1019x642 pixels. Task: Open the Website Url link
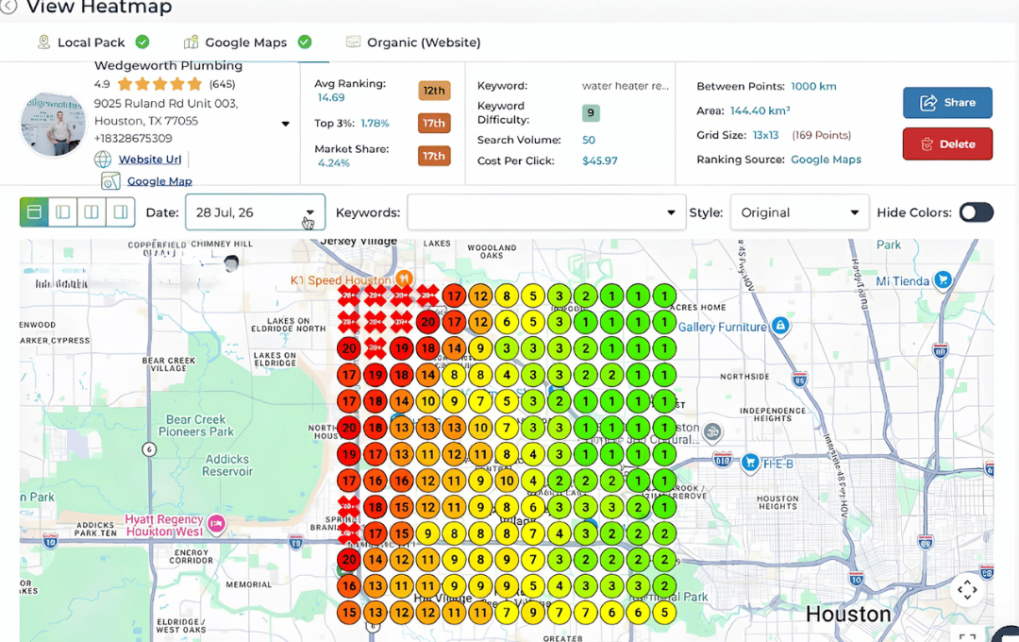coord(149,160)
